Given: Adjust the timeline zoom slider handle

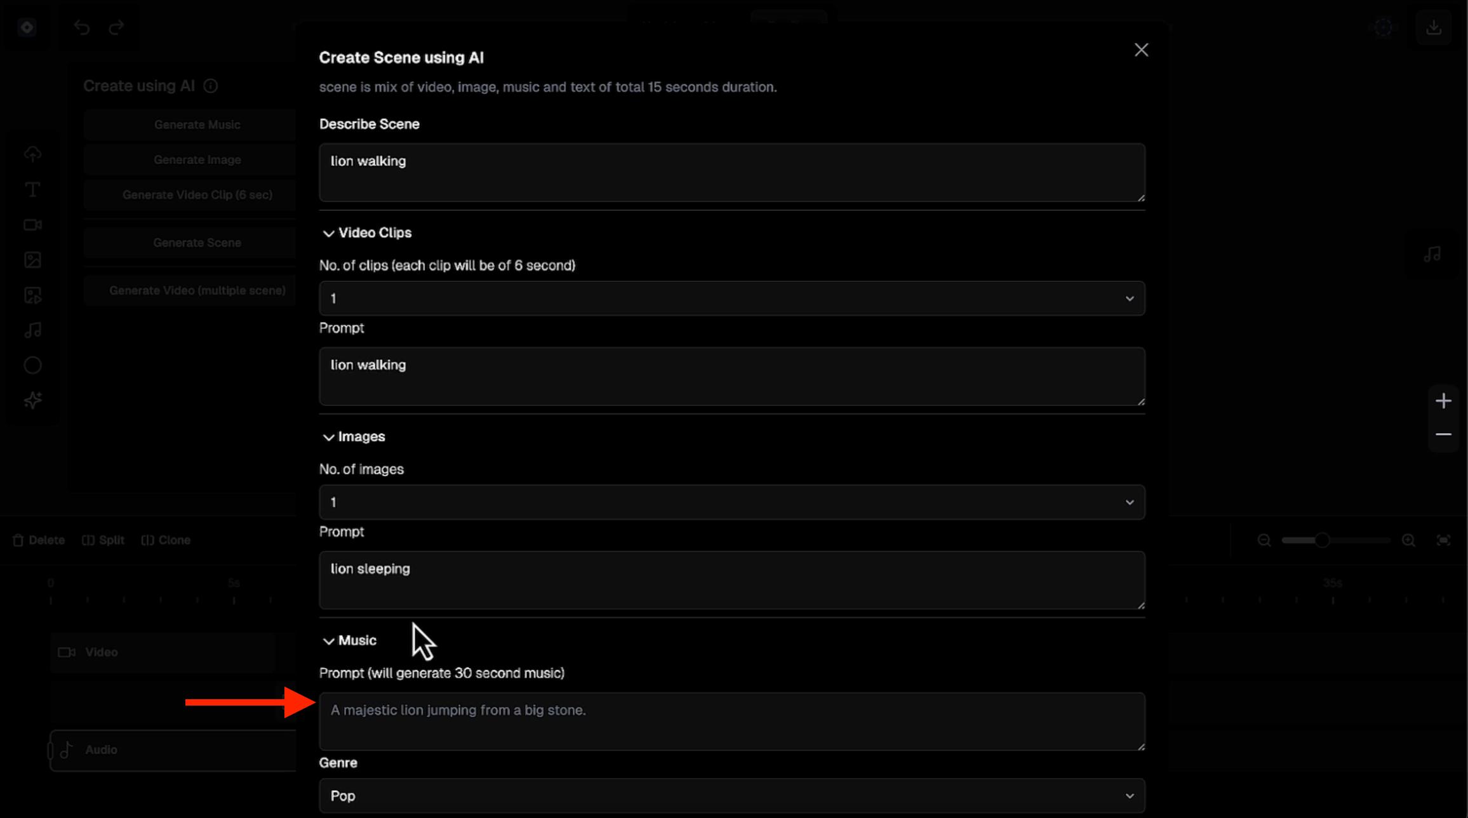Looking at the screenshot, I should click(x=1322, y=540).
